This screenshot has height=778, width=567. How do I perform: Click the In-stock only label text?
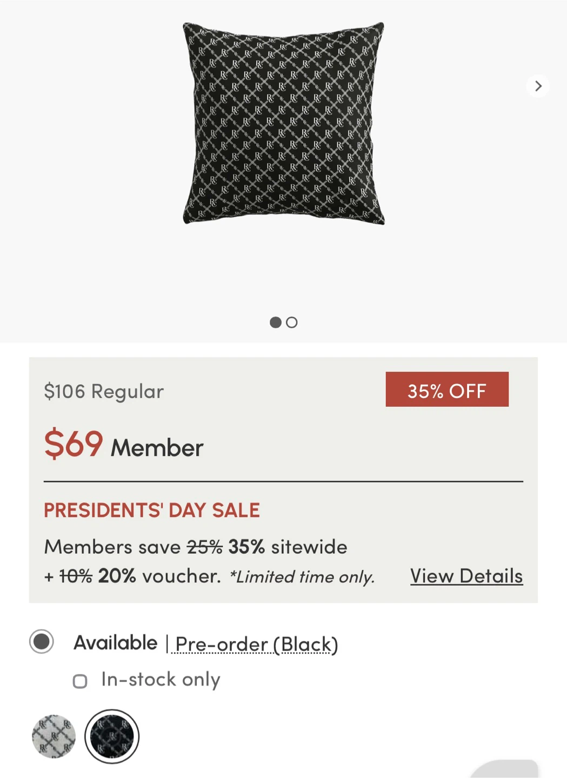click(161, 679)
